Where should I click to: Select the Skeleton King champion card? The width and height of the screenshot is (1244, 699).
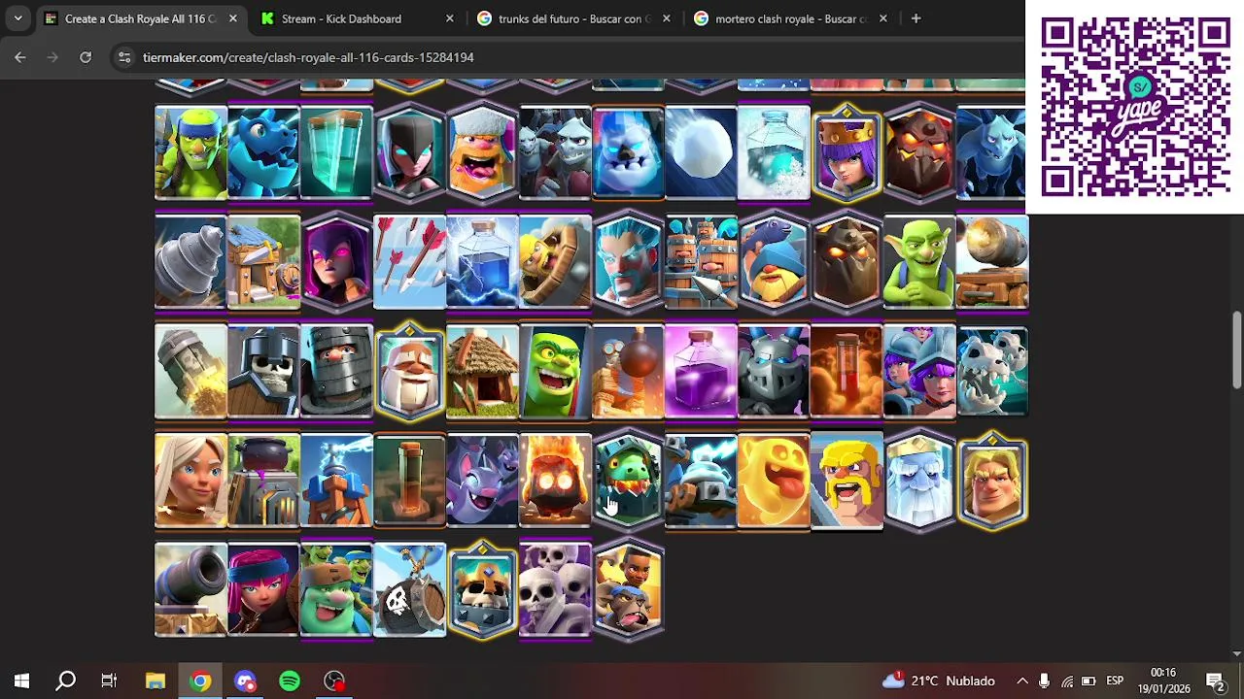[482, 590]
